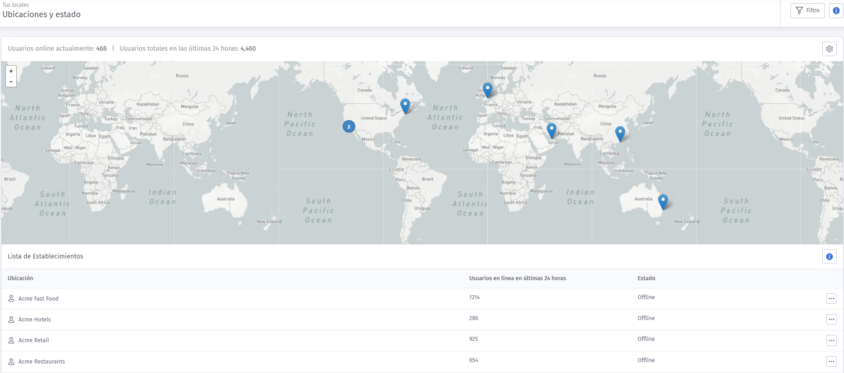This screenshot has height=373, width=844.
Task: Click the 286 users value
Action: click(474, 318)
